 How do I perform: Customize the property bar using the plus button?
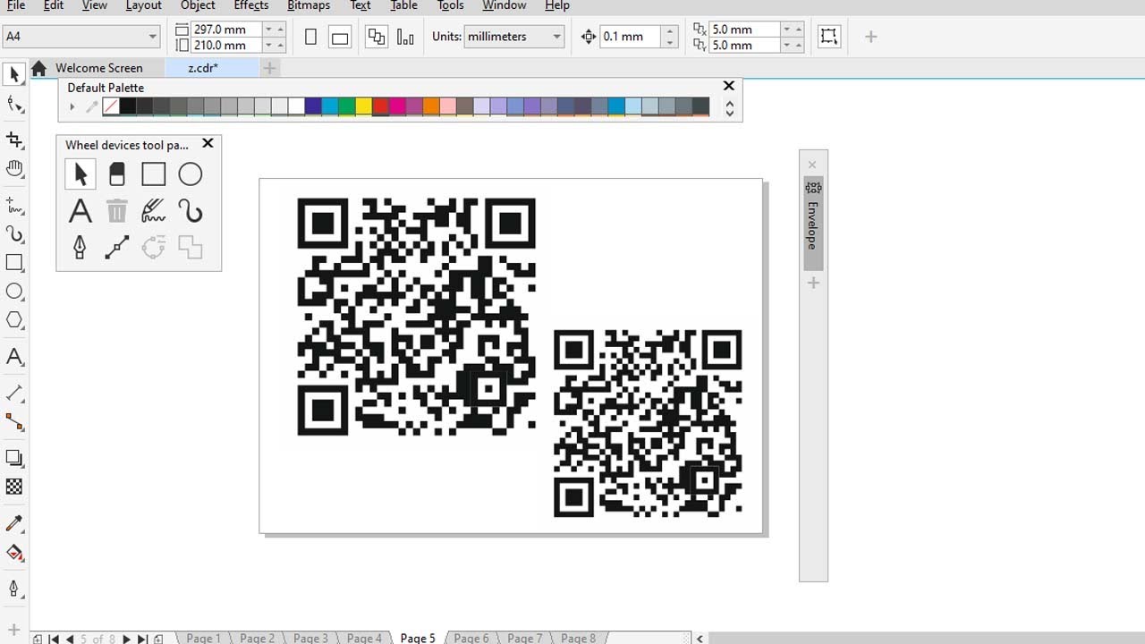(x=870, y=37)
